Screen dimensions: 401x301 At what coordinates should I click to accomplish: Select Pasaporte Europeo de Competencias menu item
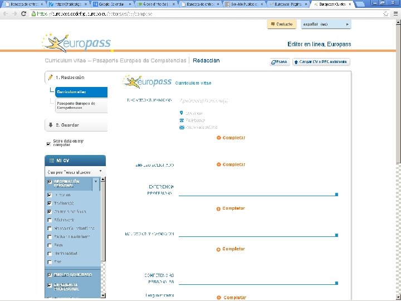[81, 105]
